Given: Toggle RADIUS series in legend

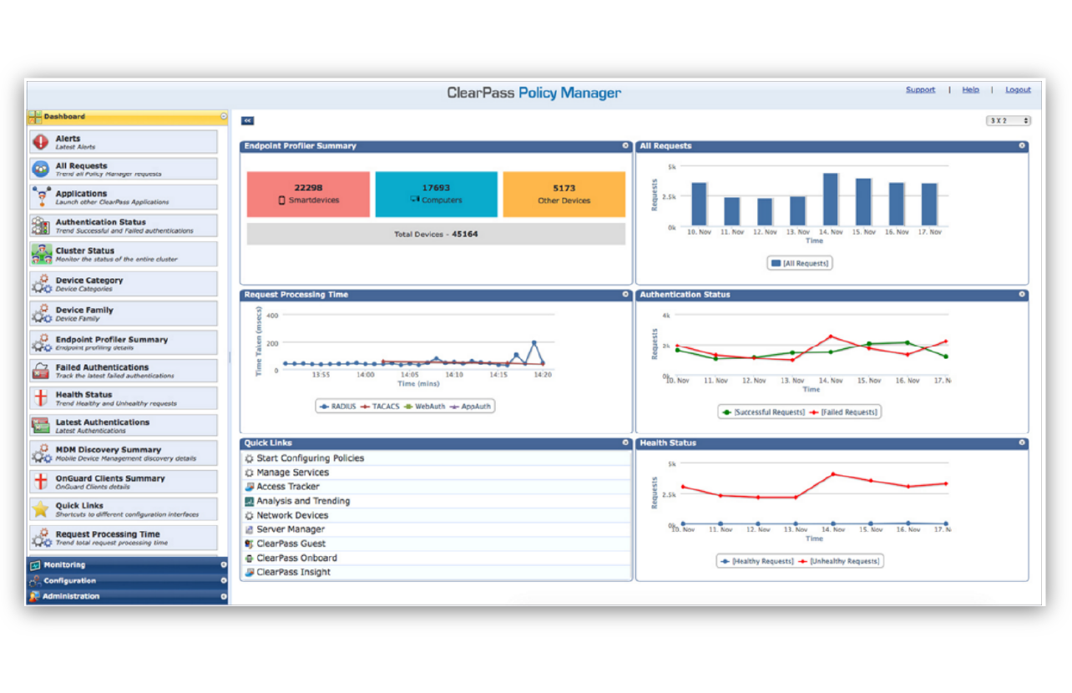Looking at the screenshot, I should pyautogui.click(x=338, y=407).
